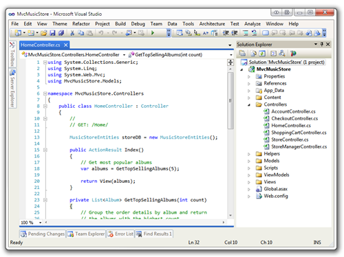Click the Navigate Backward icon
344x257 pixels.
point(129,33)
